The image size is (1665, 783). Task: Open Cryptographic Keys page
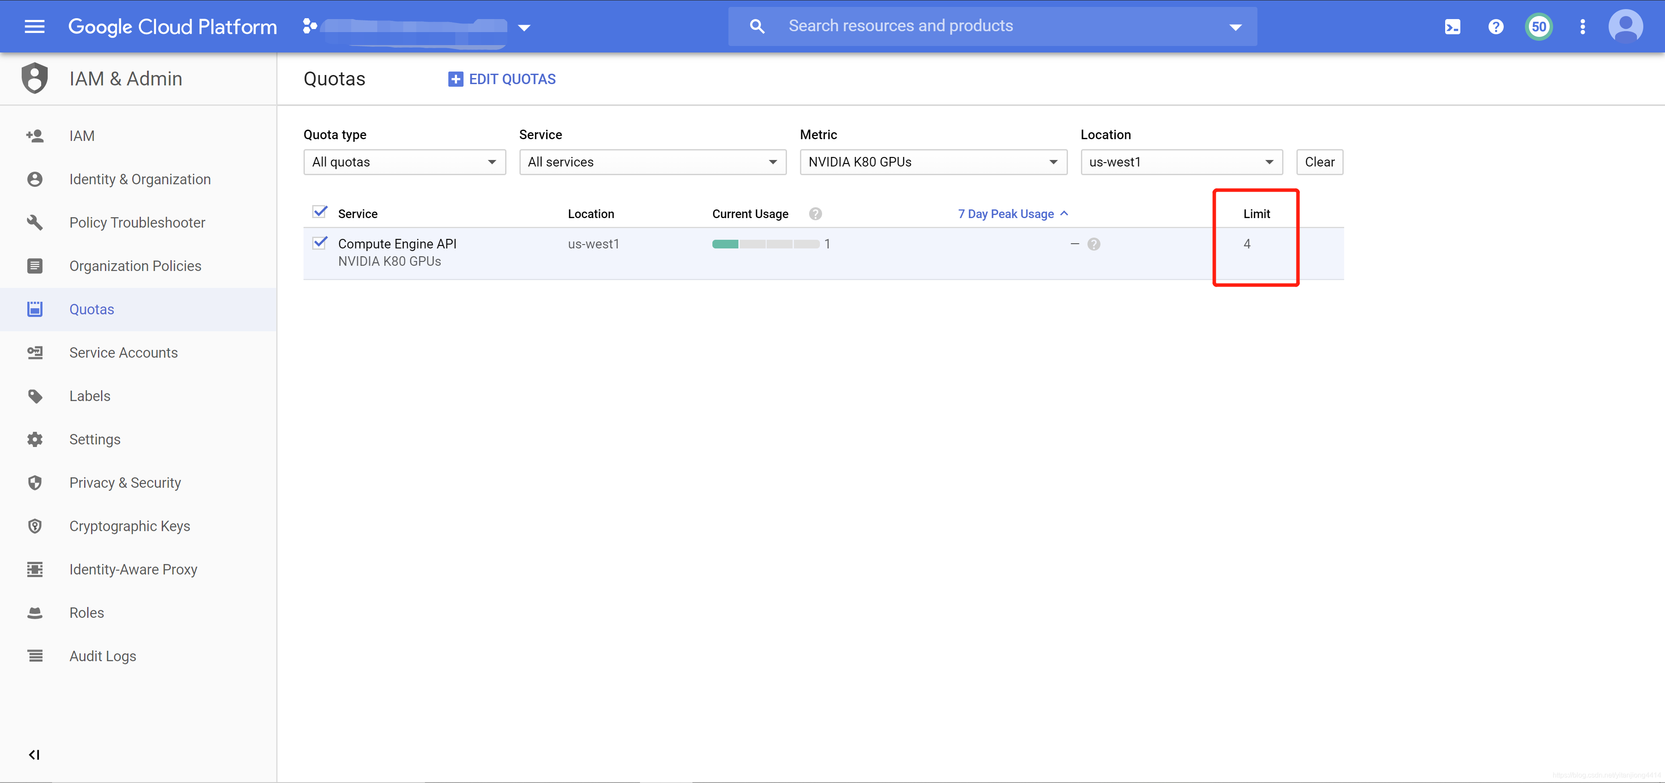click(x=138, y=526)
